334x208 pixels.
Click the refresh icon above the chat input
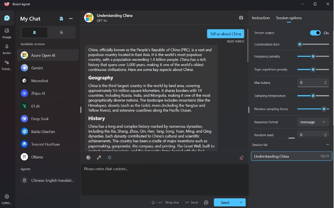point(109,158)
